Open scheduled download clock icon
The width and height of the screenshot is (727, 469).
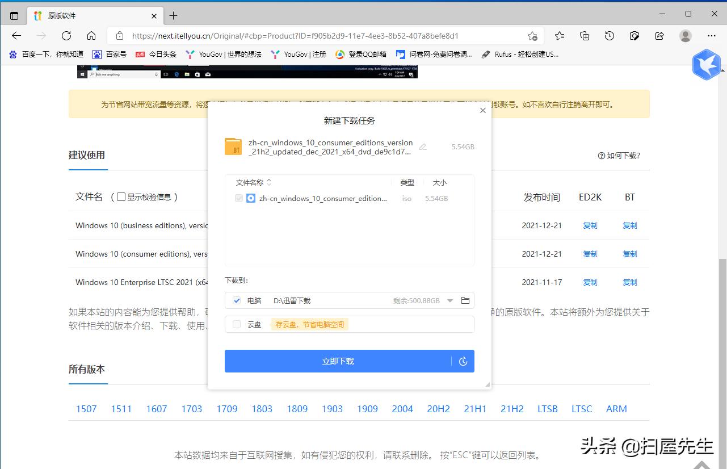(x=463, y=361)
